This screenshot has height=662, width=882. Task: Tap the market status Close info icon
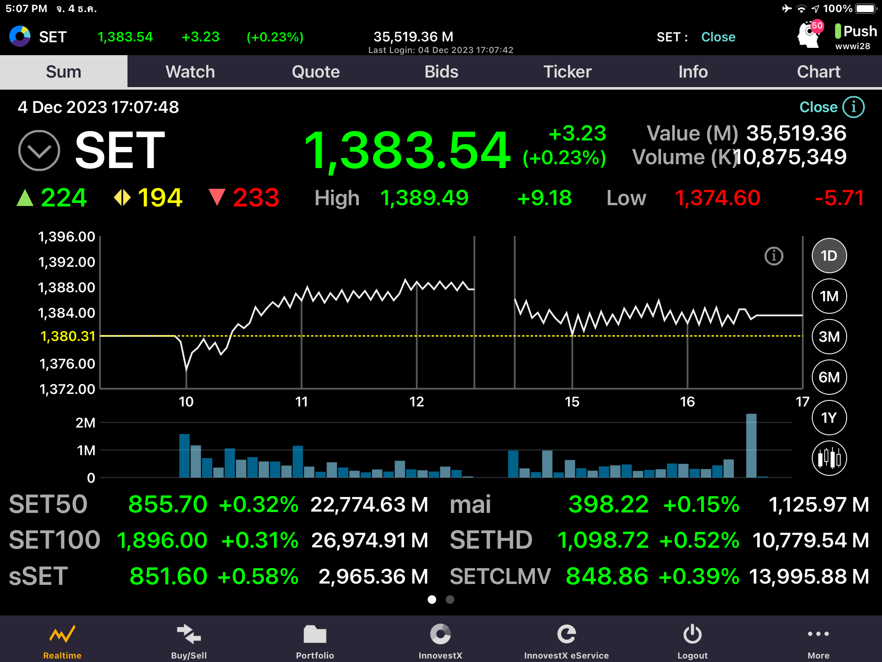point(853,107)
